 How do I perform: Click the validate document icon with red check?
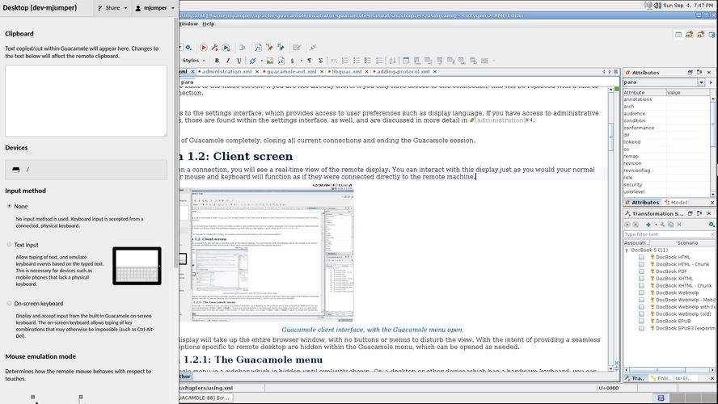coord(270,48)
